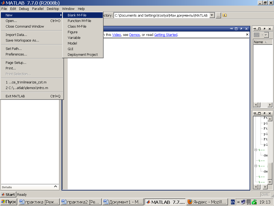
Task: Open the Edit menu
Action: pos(13,9)
